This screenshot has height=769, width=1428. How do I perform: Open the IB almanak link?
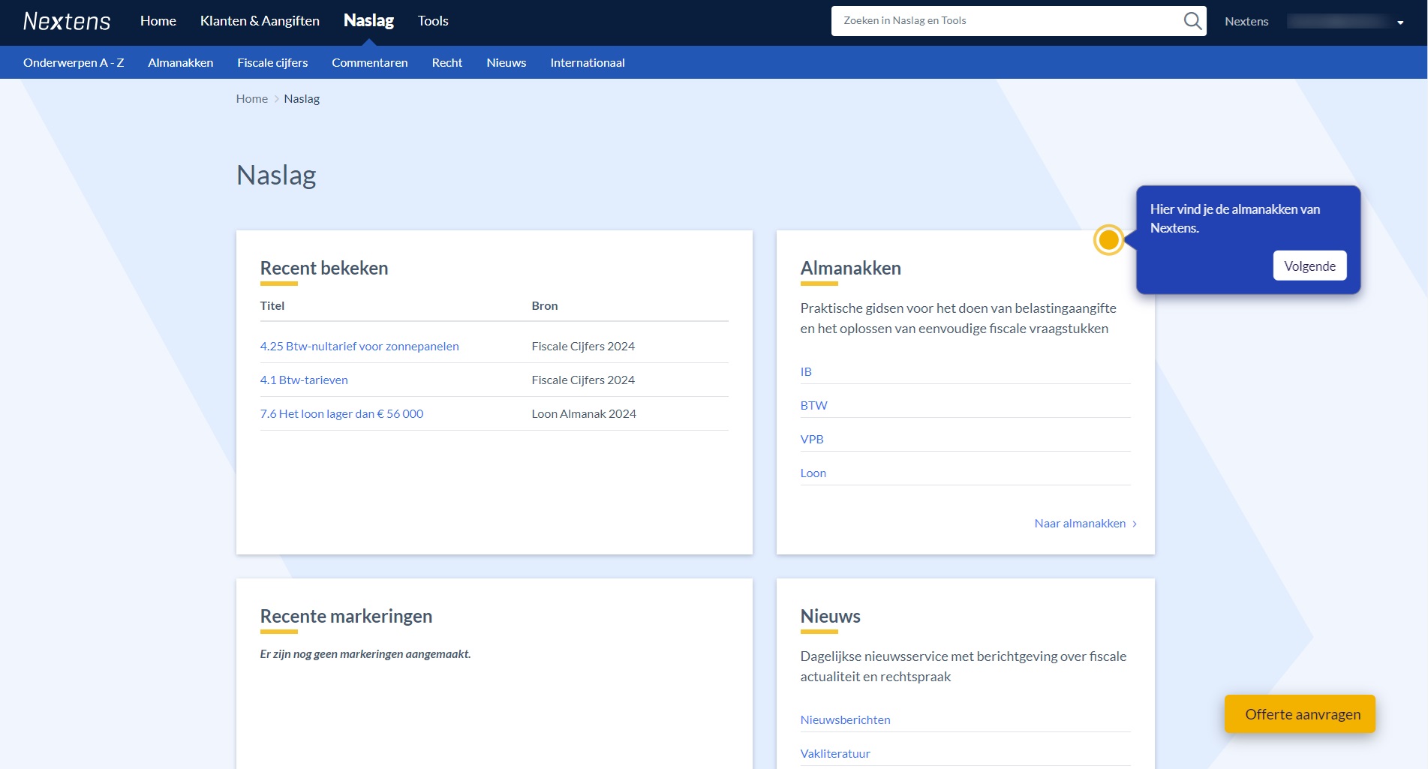(806, 372)
